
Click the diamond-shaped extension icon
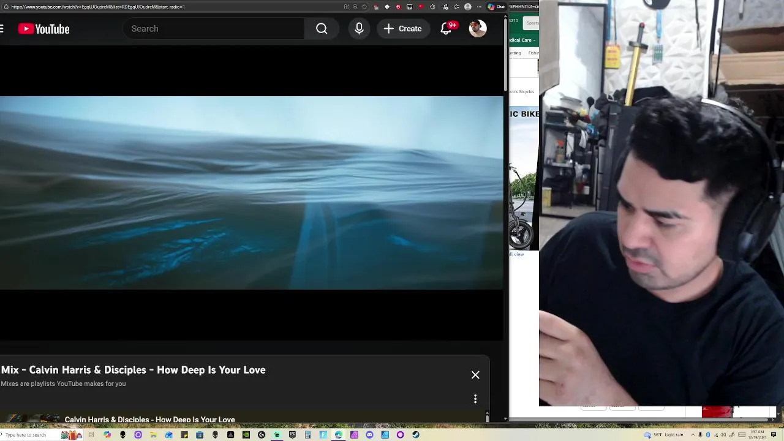387,7
